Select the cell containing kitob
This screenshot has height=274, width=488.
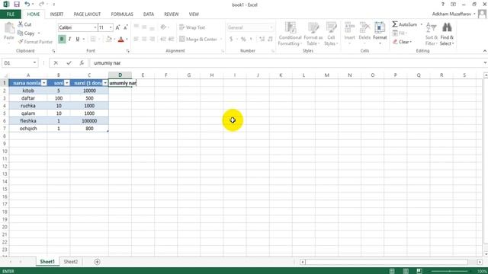tap(28, 91)
